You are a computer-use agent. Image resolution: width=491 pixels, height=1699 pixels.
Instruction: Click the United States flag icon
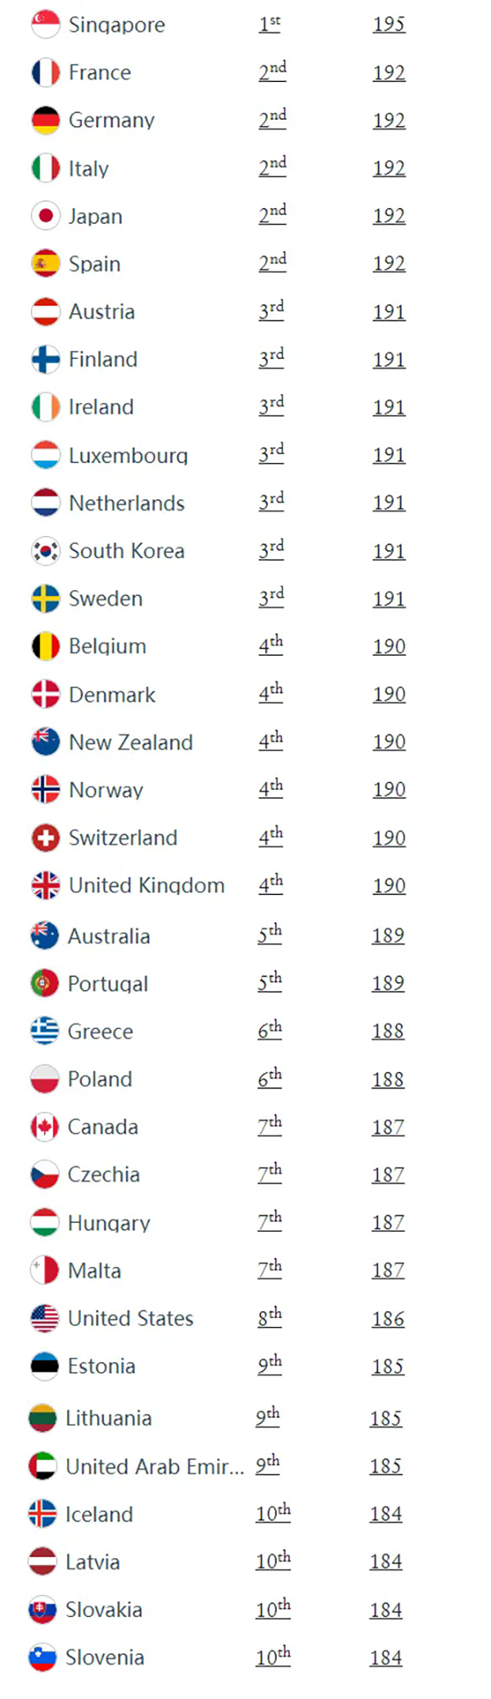tap(45, 1318)
